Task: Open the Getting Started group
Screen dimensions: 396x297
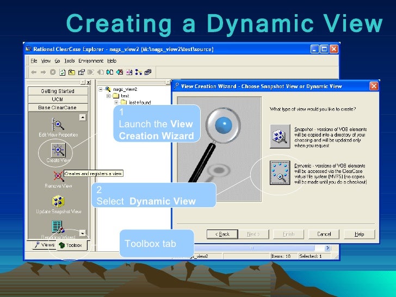Action: [58, 91]
